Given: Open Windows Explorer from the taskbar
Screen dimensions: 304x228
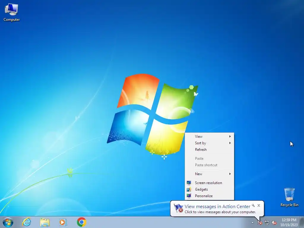Looking at the screenshot, I should 45,222.
